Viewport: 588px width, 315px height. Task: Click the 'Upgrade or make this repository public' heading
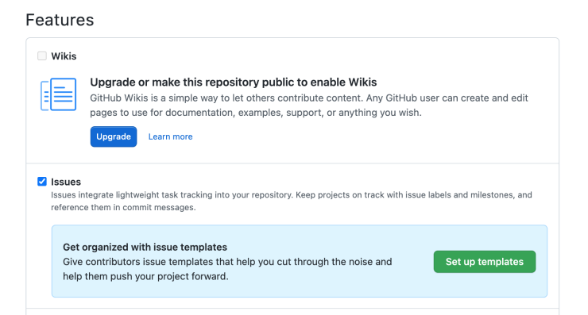pyautogui.click(x=234, y=82)
